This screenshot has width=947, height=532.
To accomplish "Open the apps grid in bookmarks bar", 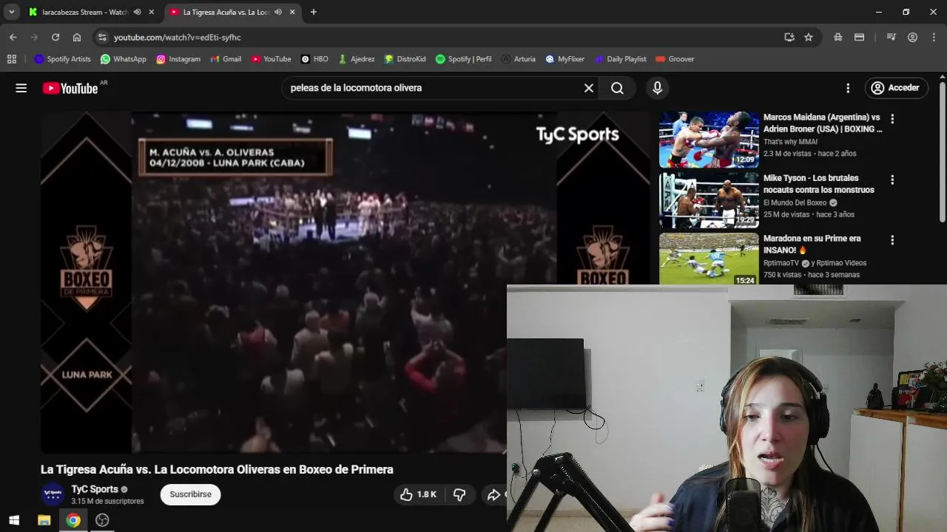I will pyautogui.click(x=12, y=59).
